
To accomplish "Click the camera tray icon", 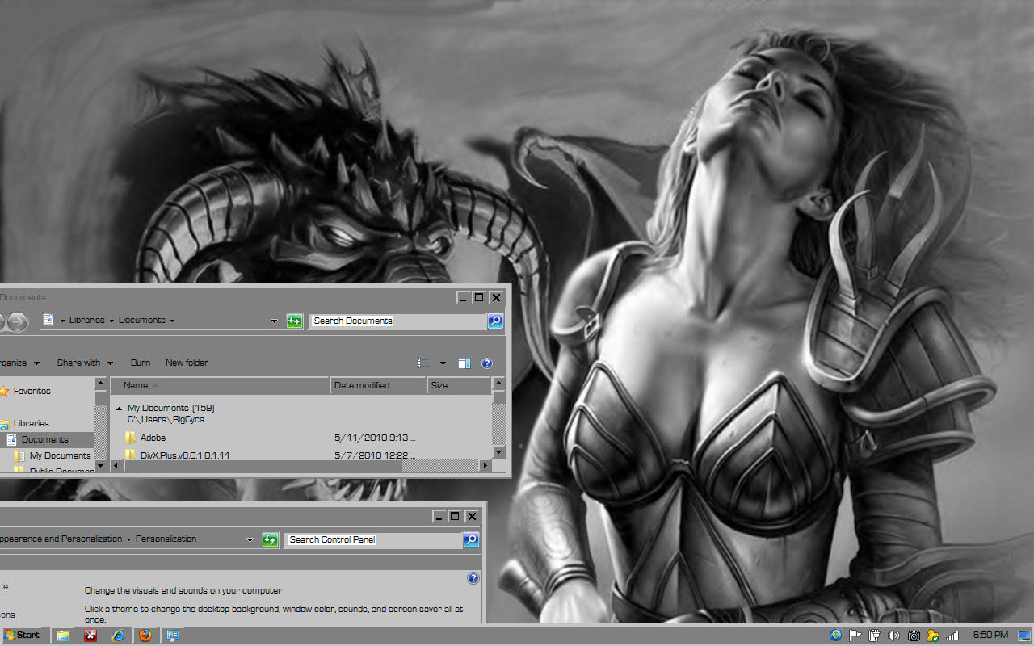I will tap(914, 636).
